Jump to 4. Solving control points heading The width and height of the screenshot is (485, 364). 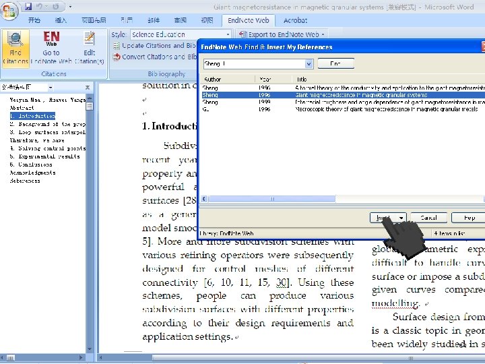47,148
